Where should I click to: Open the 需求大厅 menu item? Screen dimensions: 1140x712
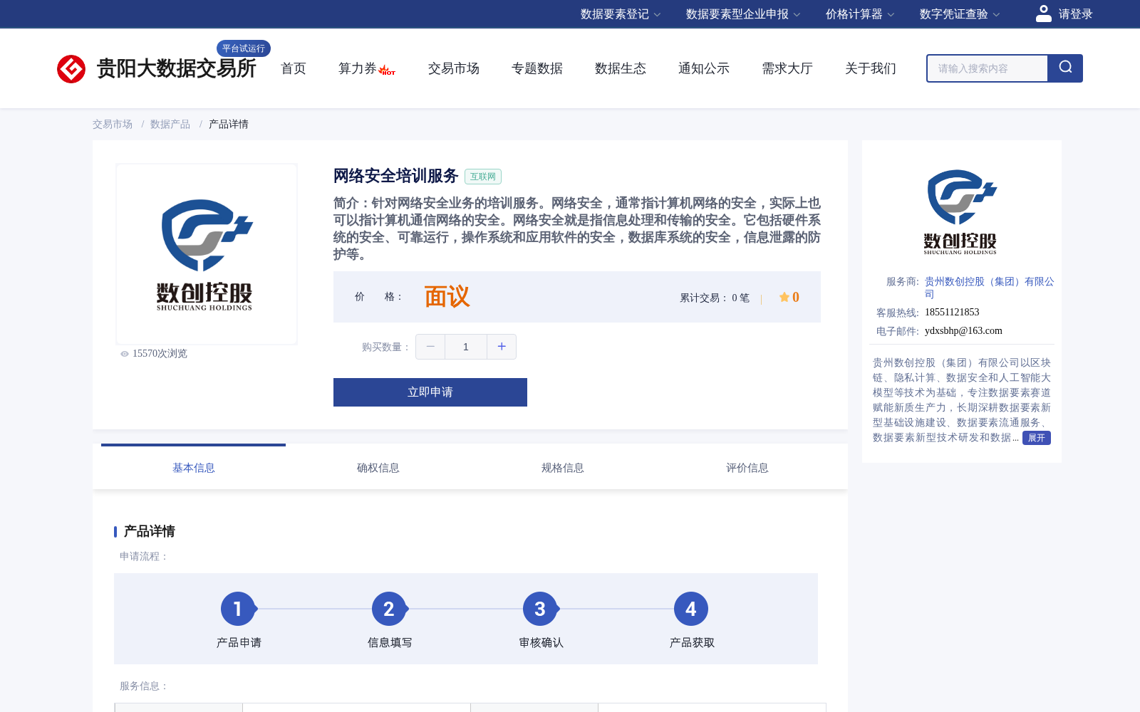coord(787,68)
